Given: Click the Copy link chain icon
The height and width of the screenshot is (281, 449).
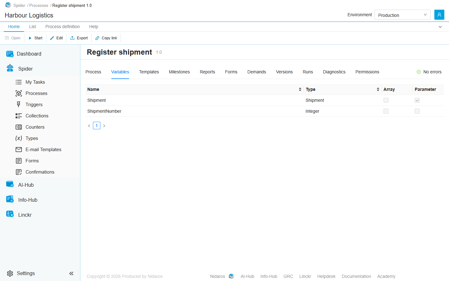Looking at the screenshot, I should (x=97, y=38).
